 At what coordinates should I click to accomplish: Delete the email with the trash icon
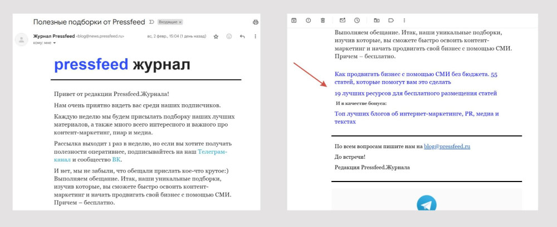[x=323, y=20]
